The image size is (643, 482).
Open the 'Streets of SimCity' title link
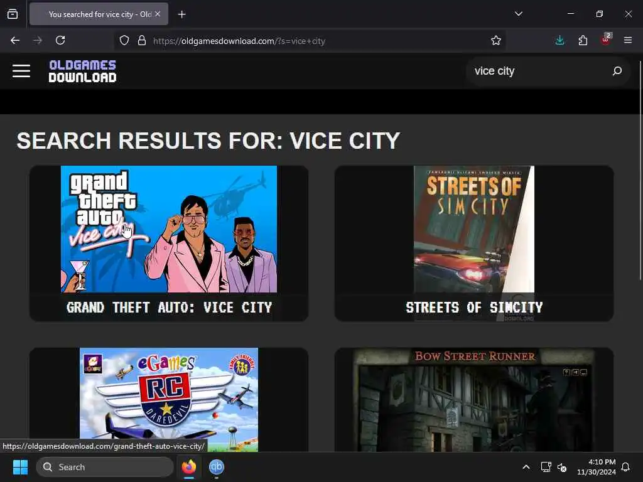coord(474,308)
